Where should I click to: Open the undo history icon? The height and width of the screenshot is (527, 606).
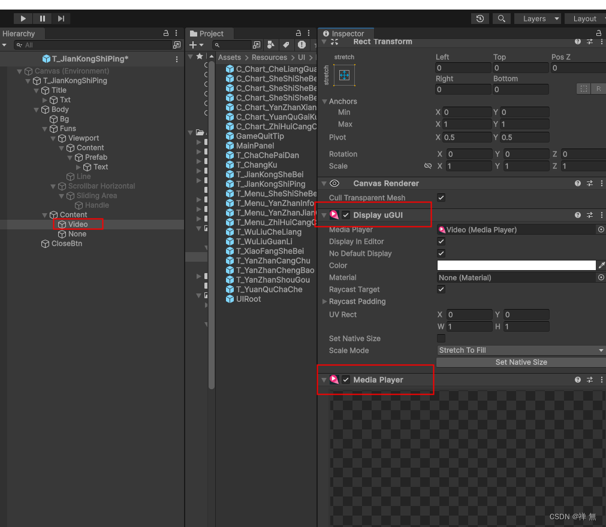pyautogui.click(x=480, y=19)
